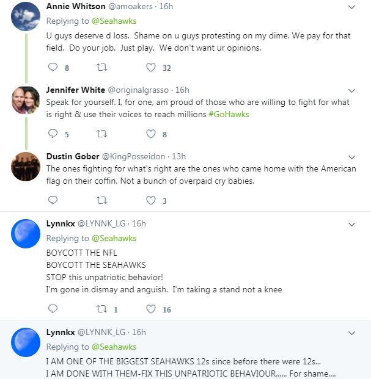Open the options chevron on Annie Whitson's tweet
Viewport: 371px width, 379px height.
[351, 7]
